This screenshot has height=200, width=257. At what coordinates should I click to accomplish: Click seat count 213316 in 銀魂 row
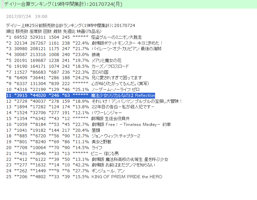click(38, 55)
